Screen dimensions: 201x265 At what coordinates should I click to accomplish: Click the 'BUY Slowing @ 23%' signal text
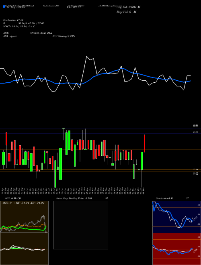[64, 36]
